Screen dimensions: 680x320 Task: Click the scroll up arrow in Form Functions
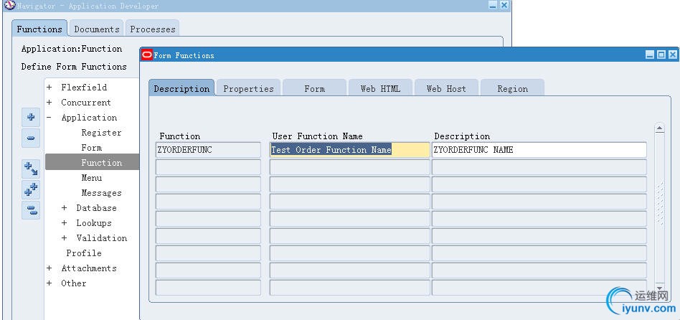click(x=660, y=128)
